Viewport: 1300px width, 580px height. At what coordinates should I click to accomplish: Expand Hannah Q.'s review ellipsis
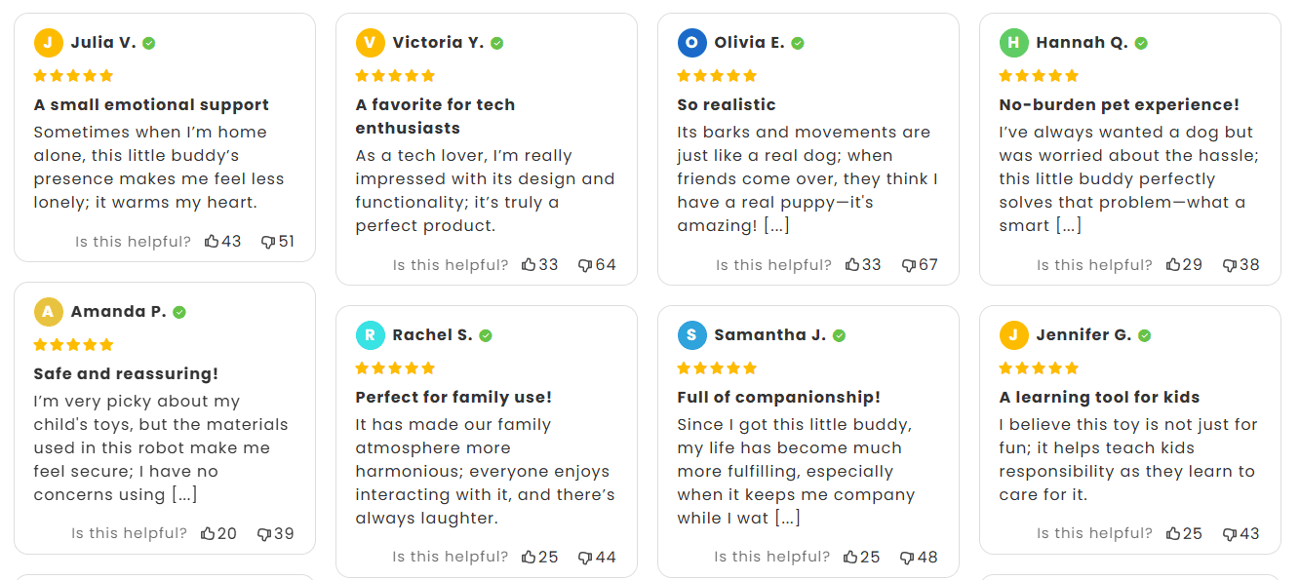click(x=1069, y=226)
